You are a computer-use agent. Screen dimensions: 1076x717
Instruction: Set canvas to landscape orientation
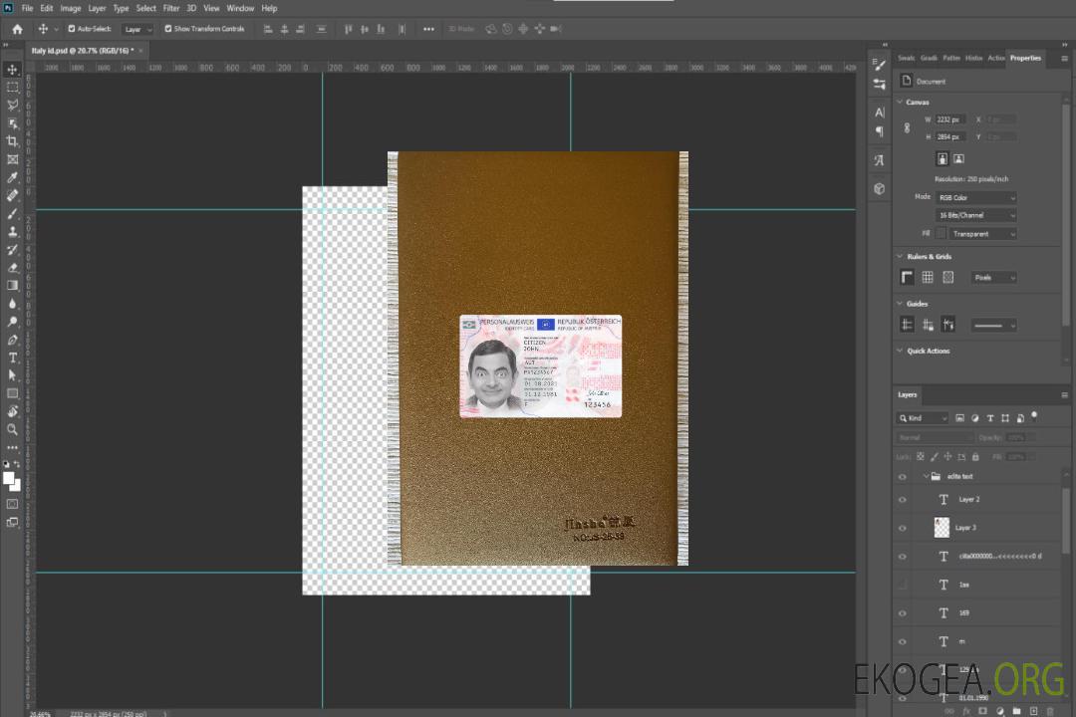click(958, 159)
